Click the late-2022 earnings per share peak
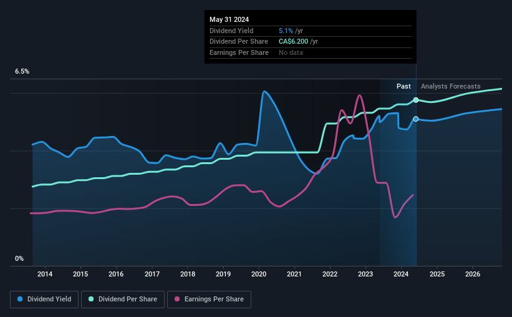Viewport: 512px width, 317px height. pyautogui.click(x=359, y=95)
